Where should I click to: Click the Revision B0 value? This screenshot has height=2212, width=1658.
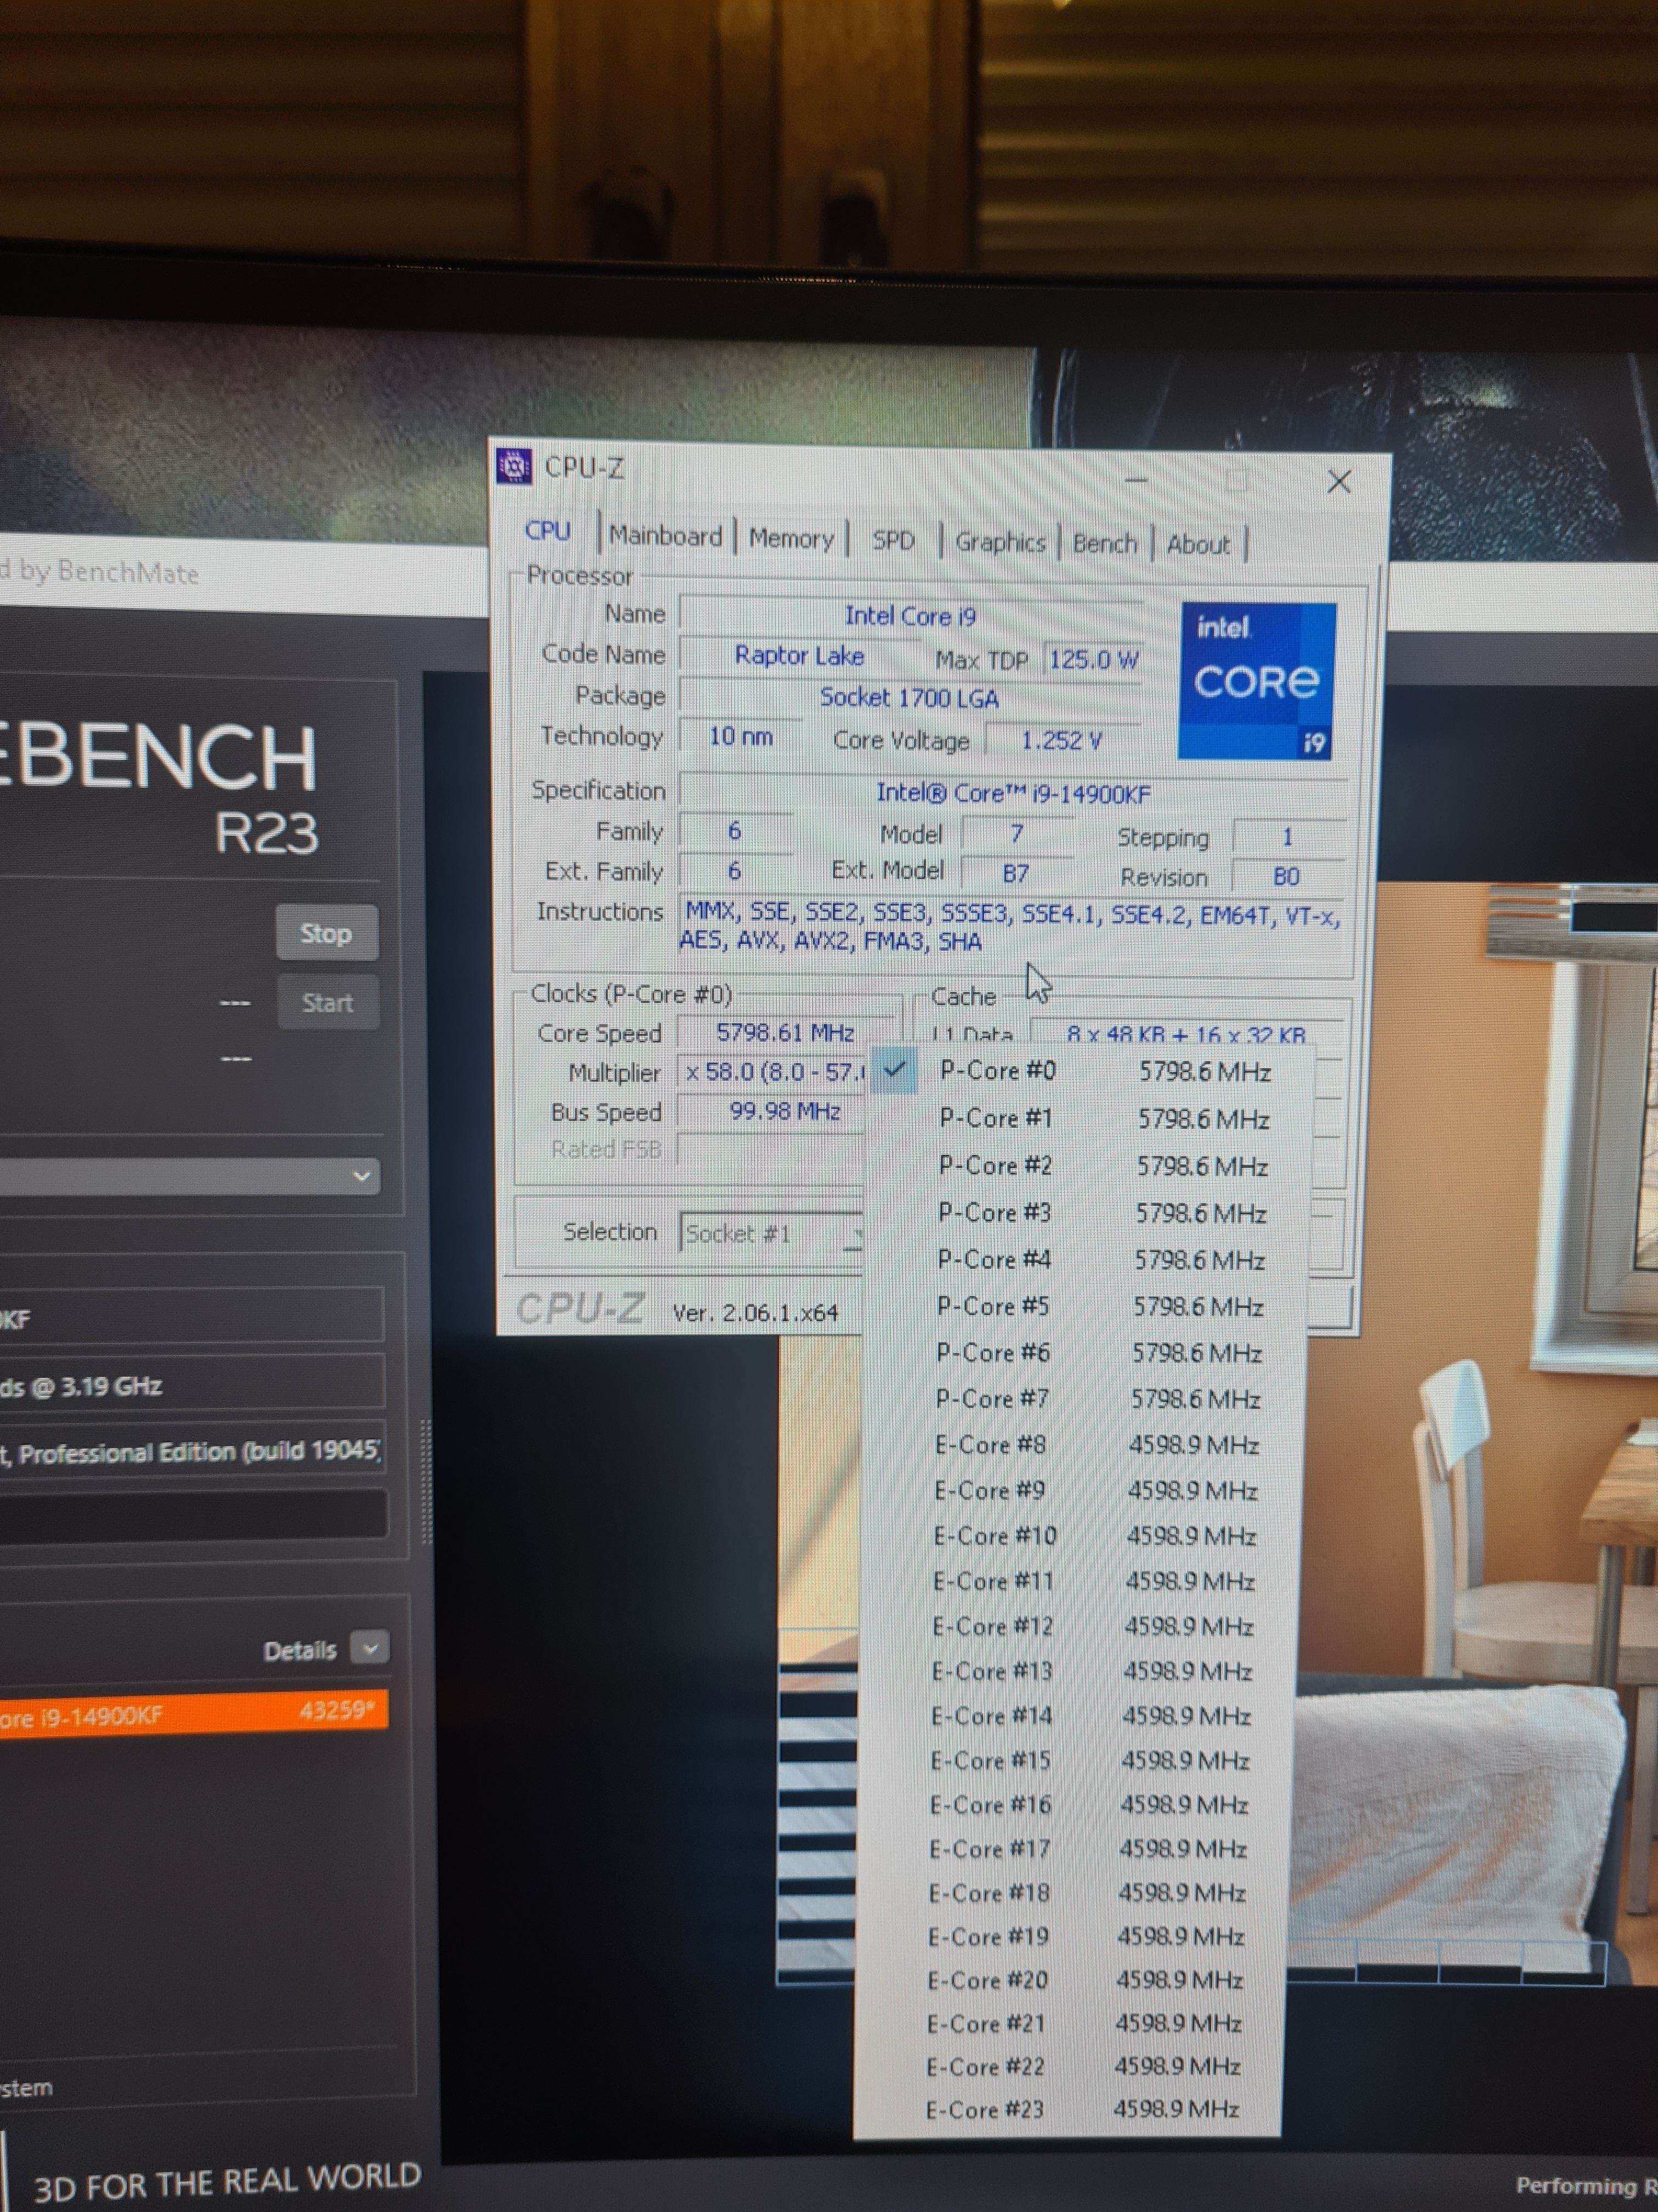point(1286,877)
